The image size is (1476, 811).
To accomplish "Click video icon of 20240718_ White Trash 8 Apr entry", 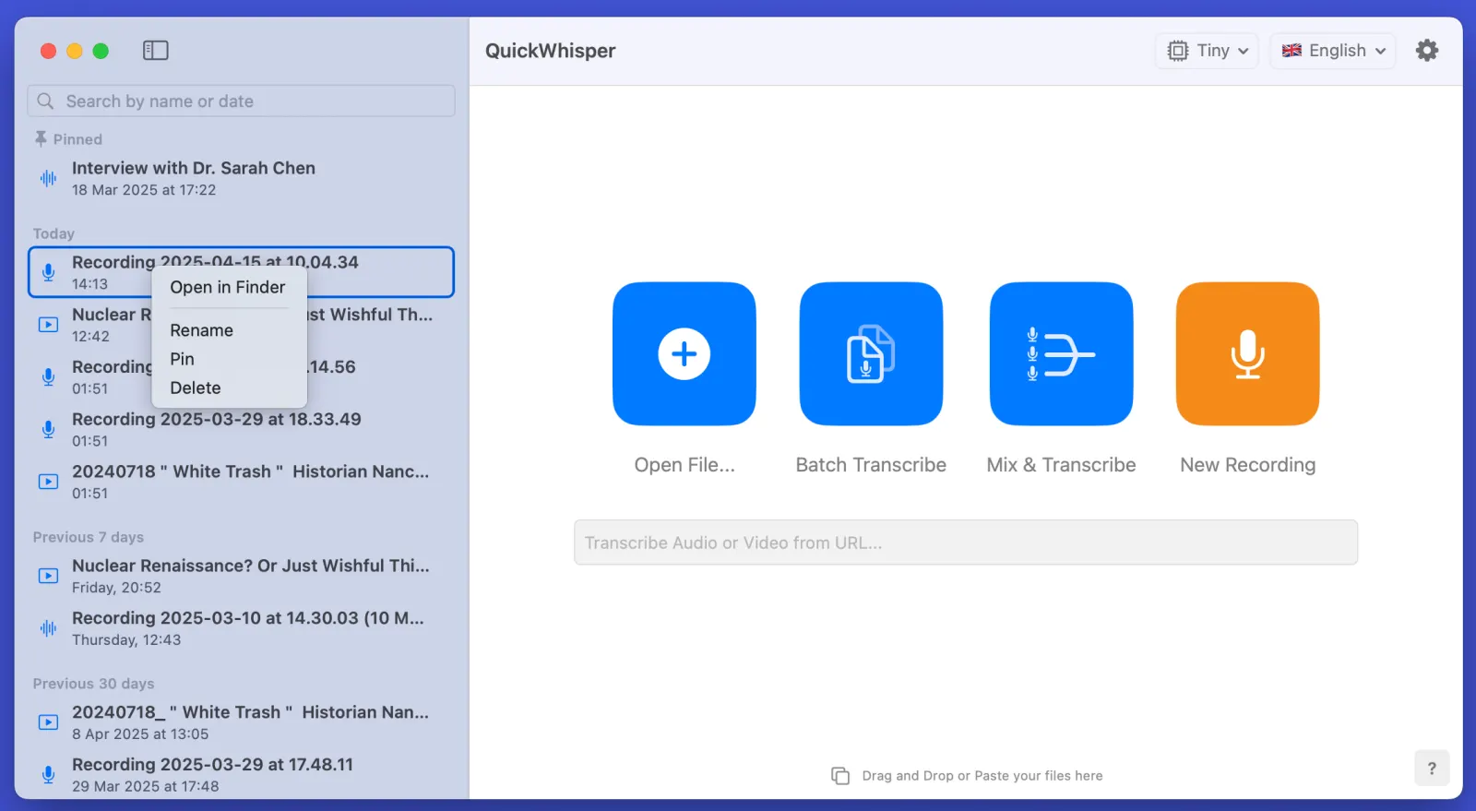I will coord(48,722).
